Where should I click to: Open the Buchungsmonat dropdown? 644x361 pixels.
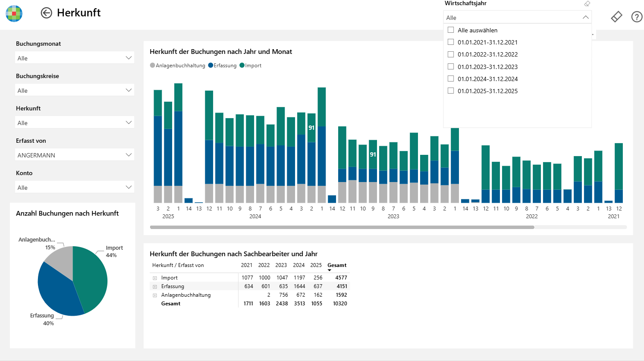pyautogui.click(x=75, y=58)
